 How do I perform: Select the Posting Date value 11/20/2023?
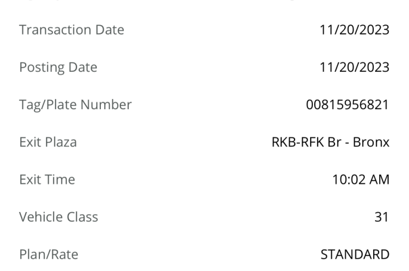(354, 67)
